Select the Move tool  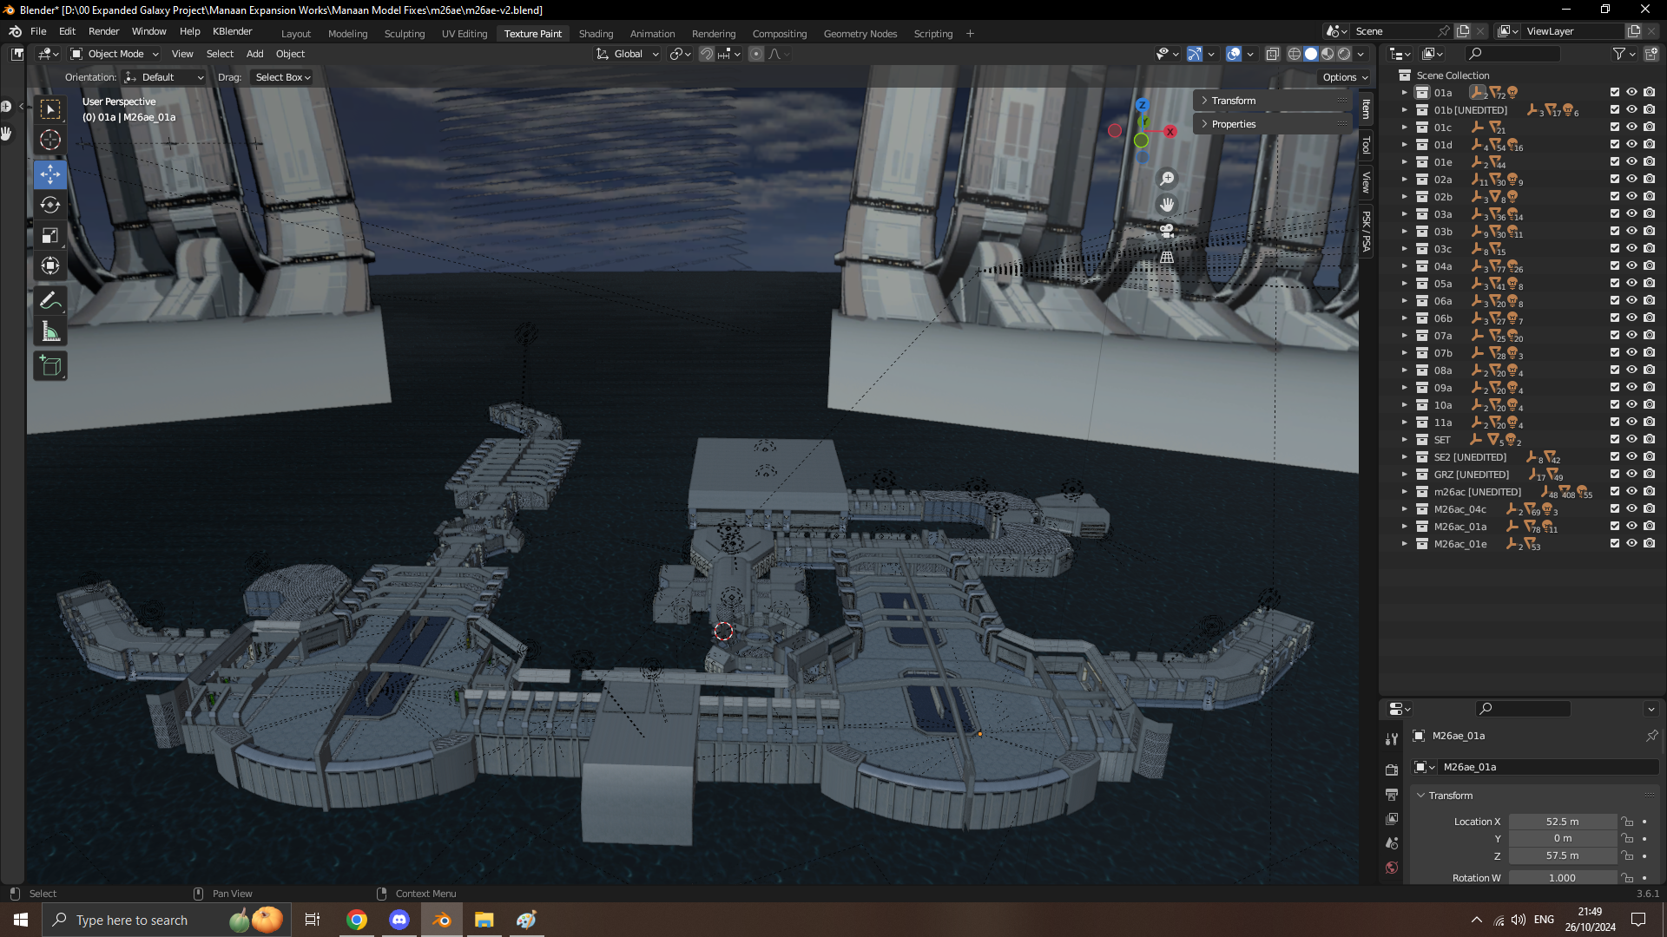(50, 174)
